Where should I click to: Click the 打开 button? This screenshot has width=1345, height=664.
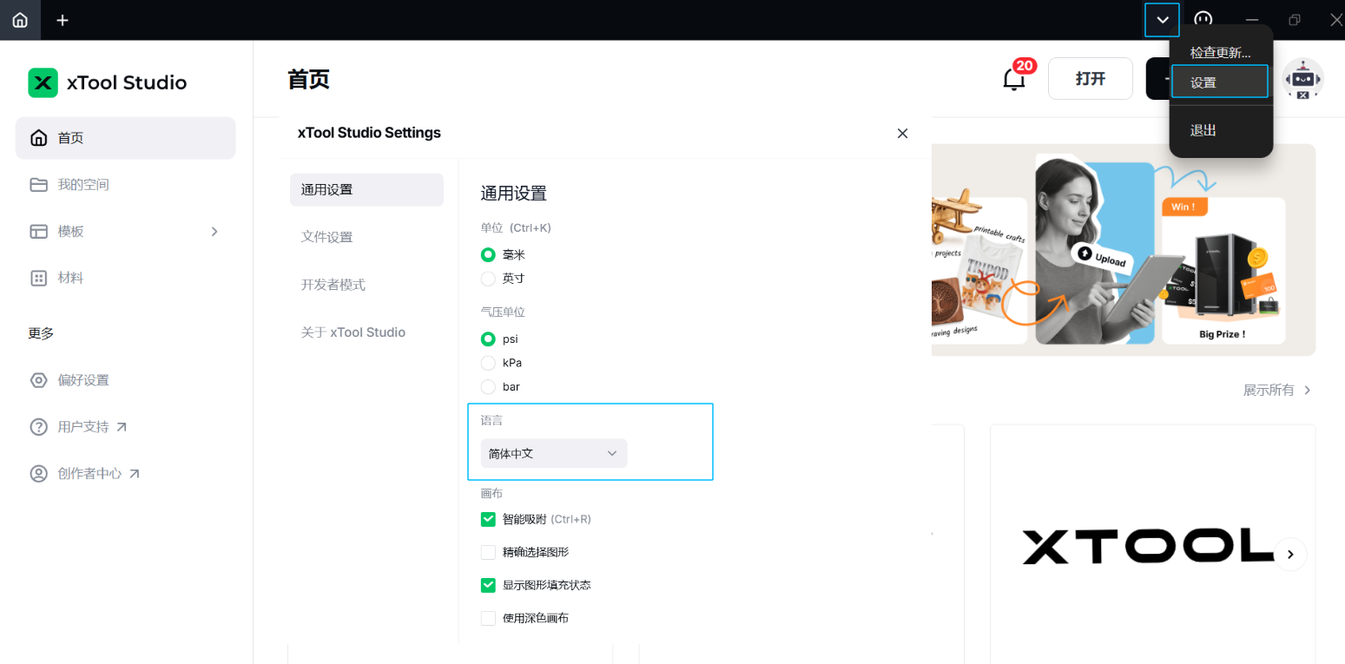(x=1090, y=79)
